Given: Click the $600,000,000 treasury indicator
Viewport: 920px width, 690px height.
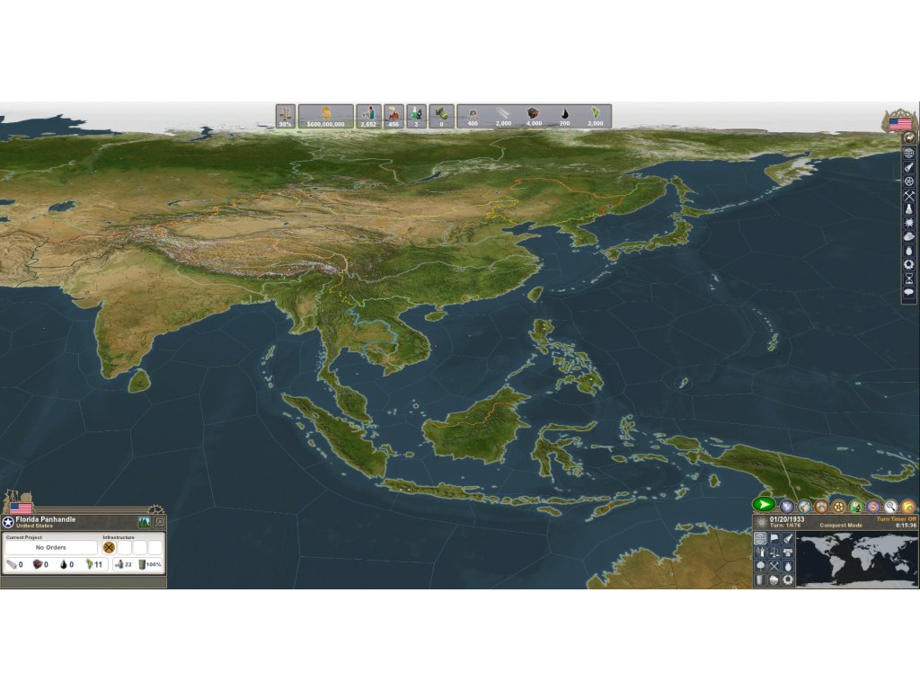Looking at the screenshot, I should (x=325, y=116).
